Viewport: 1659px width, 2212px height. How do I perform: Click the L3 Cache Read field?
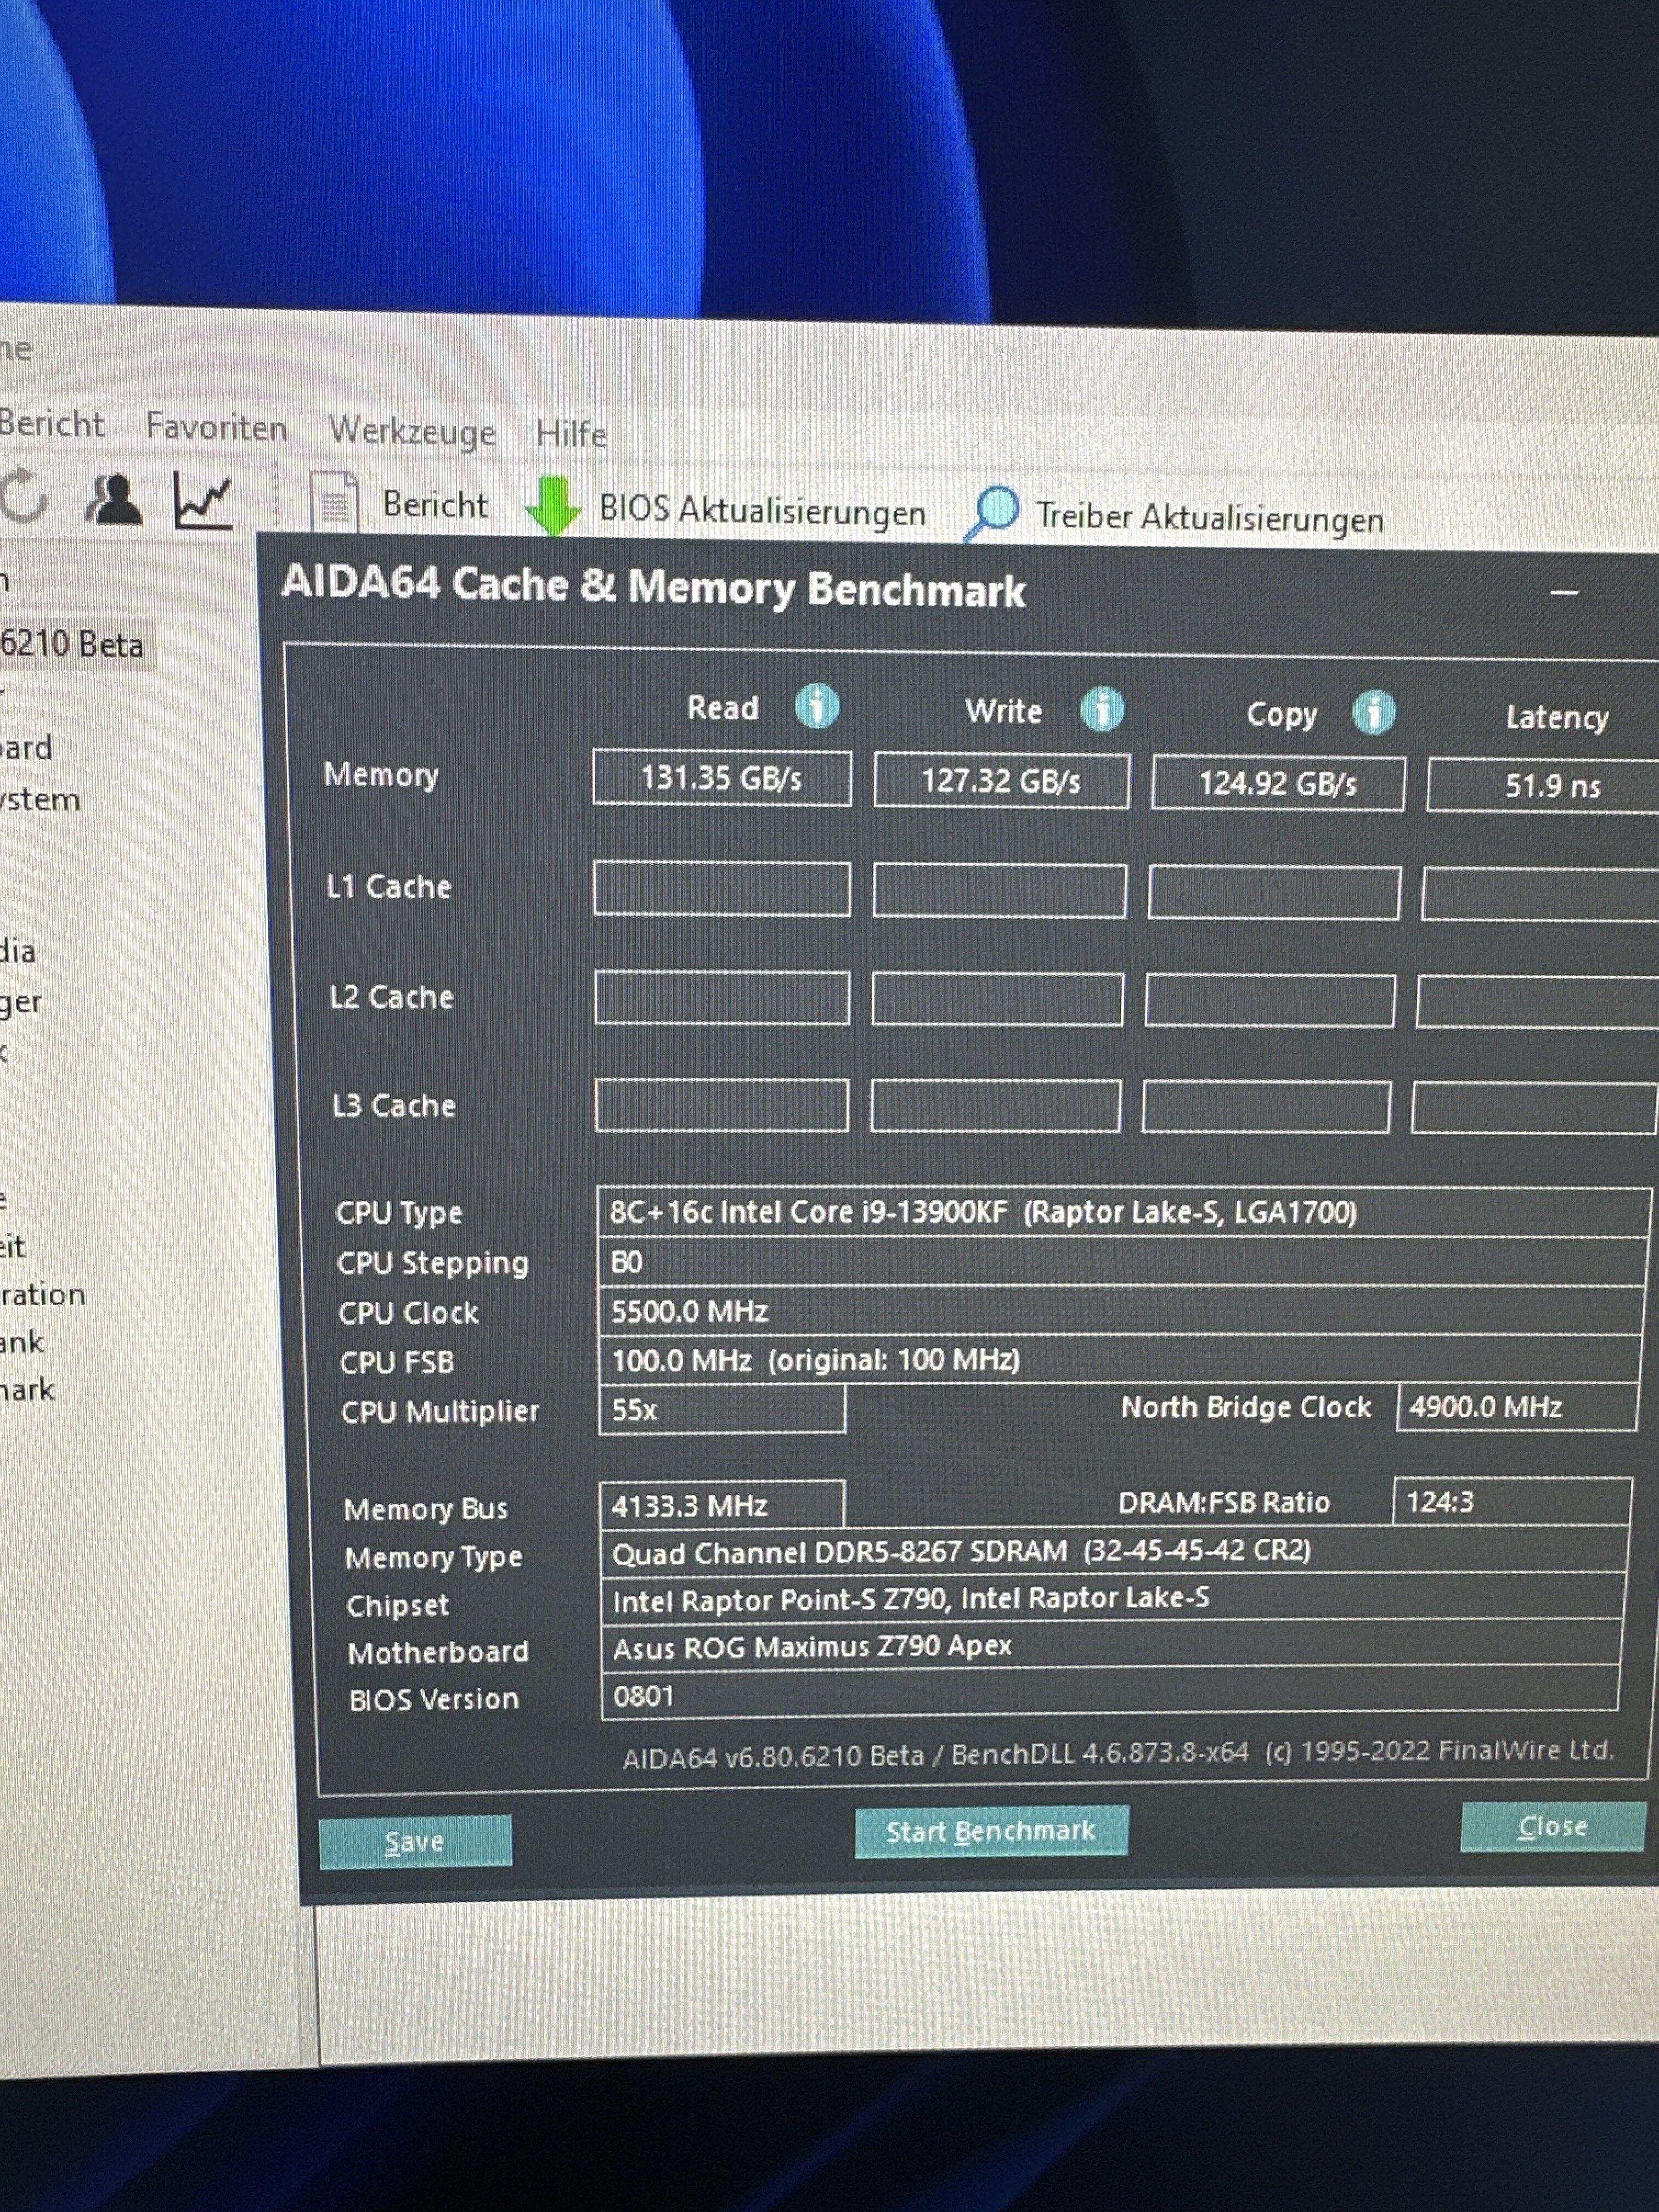(x=721, y=1106)
